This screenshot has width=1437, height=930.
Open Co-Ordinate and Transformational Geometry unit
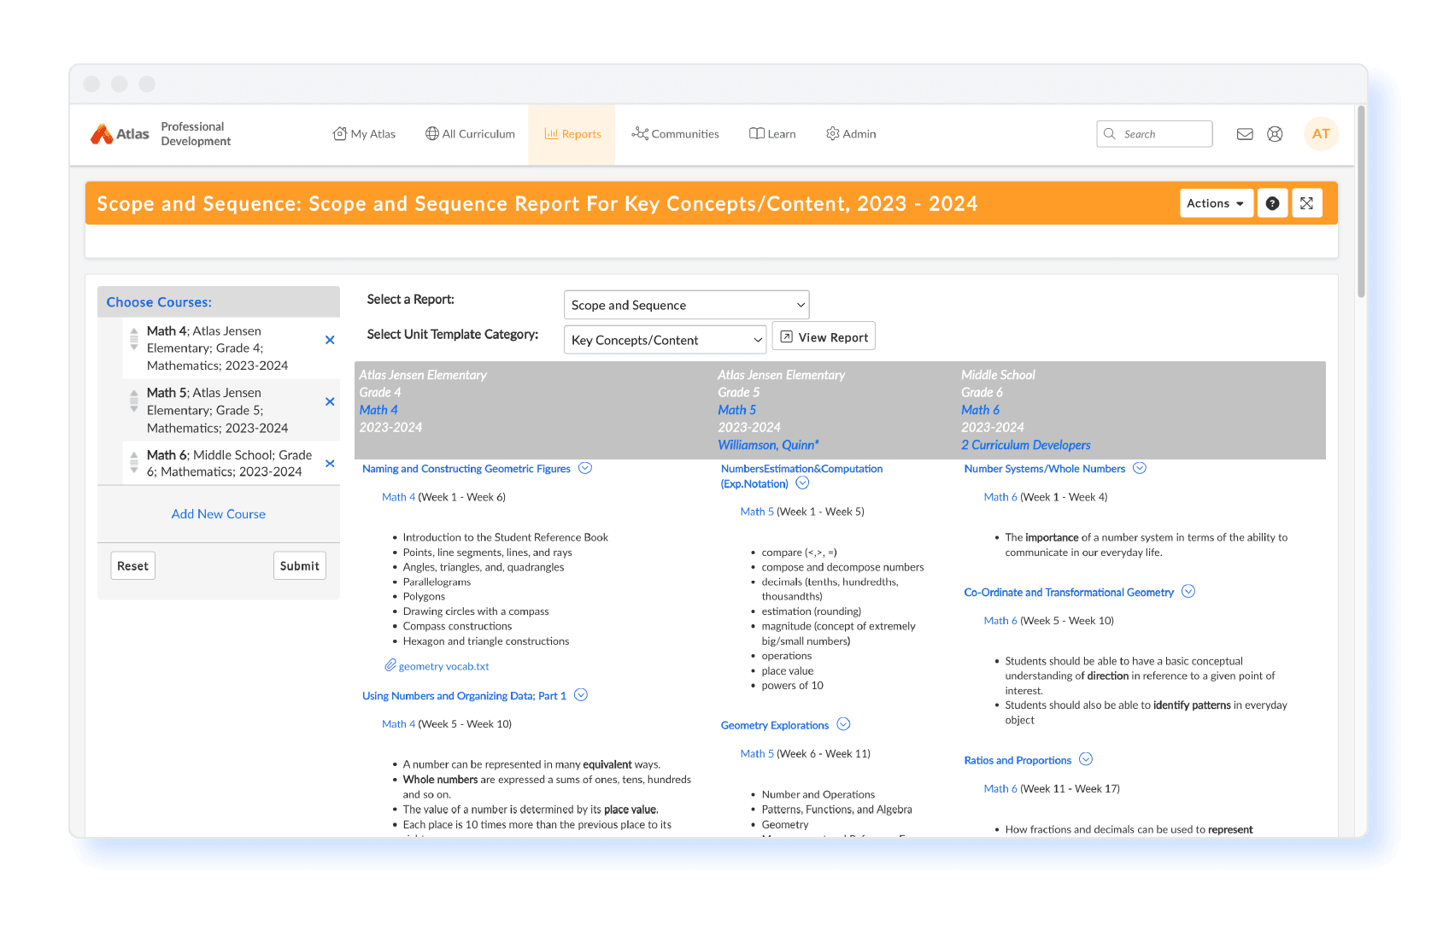(x=1069, y=593)
